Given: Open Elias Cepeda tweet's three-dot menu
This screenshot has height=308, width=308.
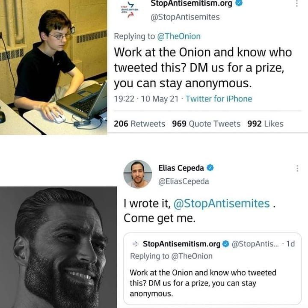Looking at the screenshot, I should coord(297,169).
